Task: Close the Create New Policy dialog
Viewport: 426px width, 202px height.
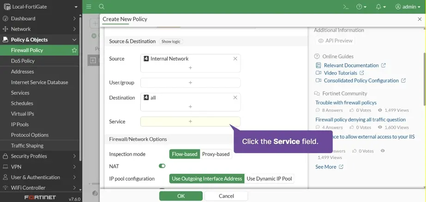Action: [420, 19]
